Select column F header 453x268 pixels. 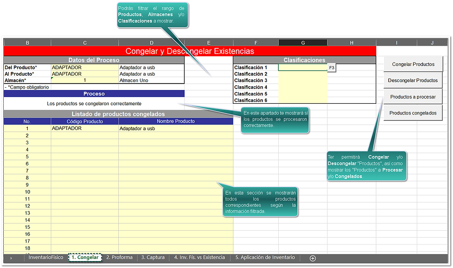tap(256, 43)
